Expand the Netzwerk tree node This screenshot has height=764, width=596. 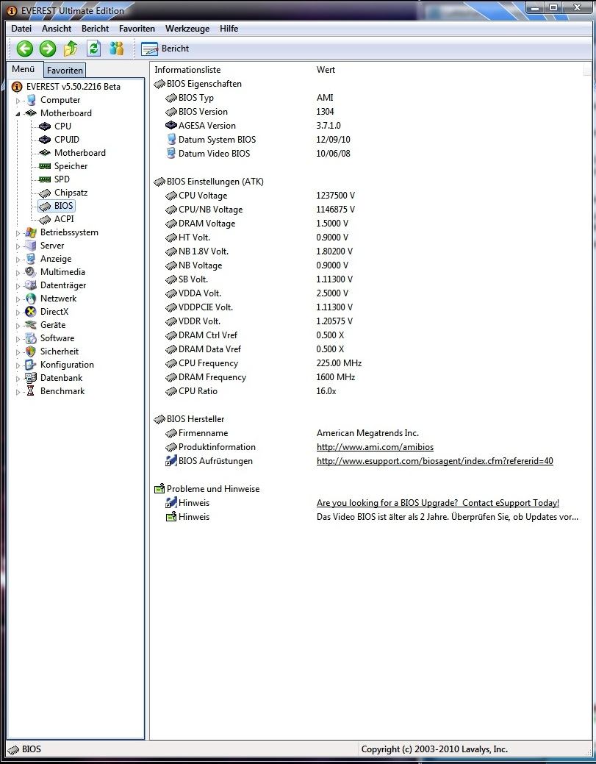pos(18,299)
